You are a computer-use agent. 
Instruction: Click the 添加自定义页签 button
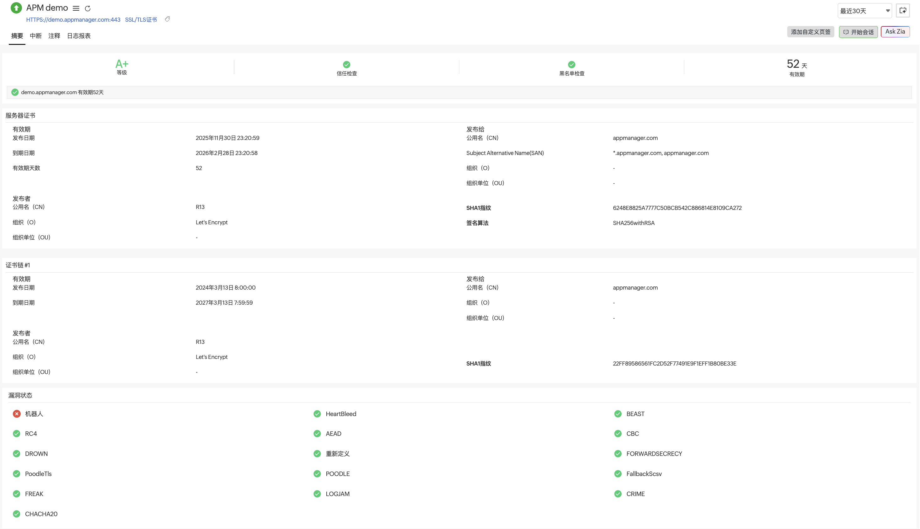click(810, 32)
